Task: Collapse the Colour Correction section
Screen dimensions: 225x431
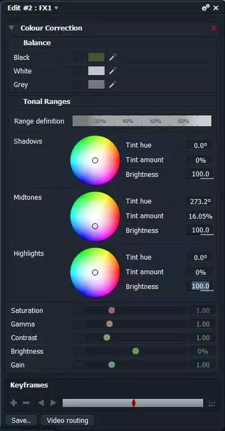Action: [11, 28]
